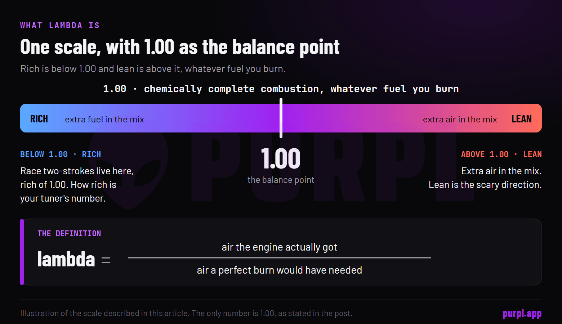Click the large 1.00 balance point number
Screen dimensions: 562x324
281,159
